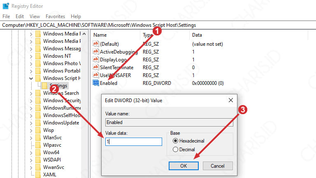Viewport: 316px width, 178px height.
Task: Select the WindowsUpdate tree key
Action: (x=61, y=123)
